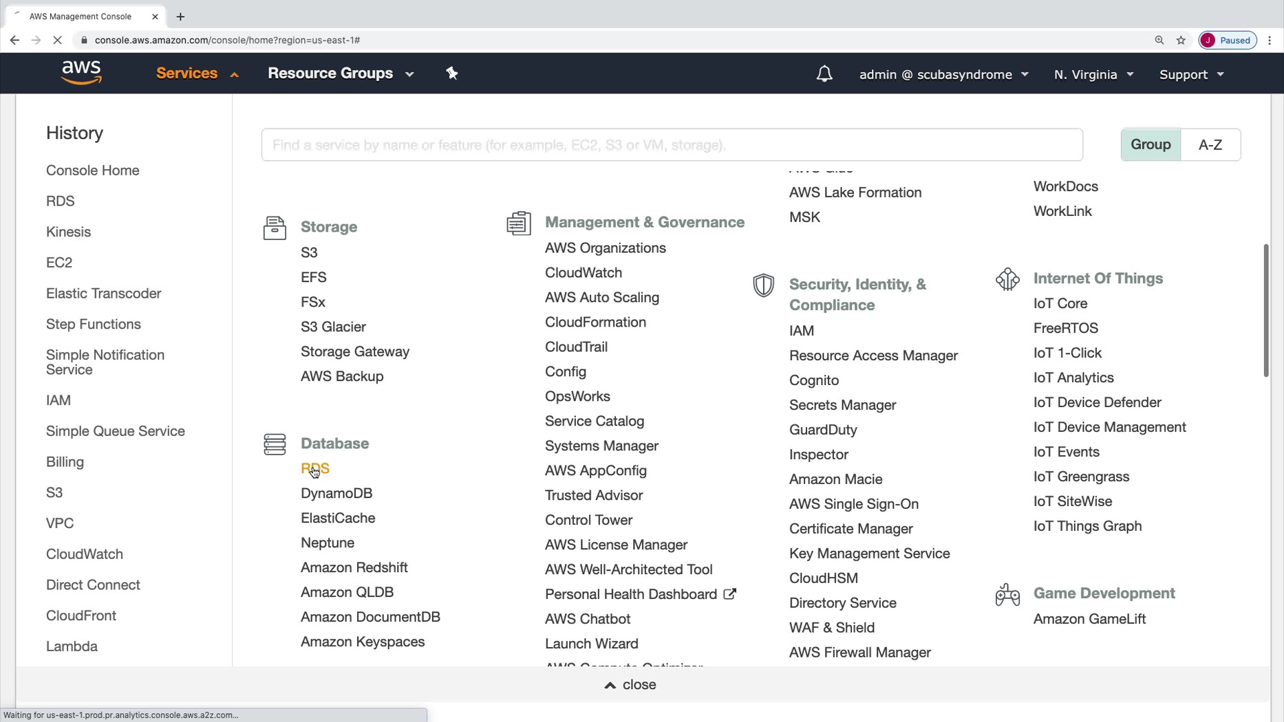Click the Database category icon
The image size is (1284, 722).
tap(275, 444)
